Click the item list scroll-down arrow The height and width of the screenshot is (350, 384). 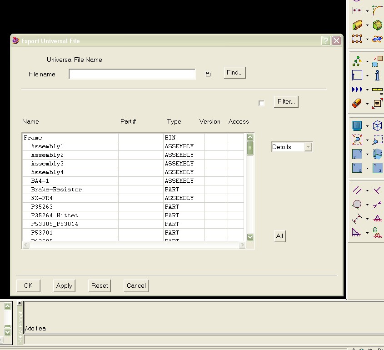pyautogui.click(x=250, y=237)
